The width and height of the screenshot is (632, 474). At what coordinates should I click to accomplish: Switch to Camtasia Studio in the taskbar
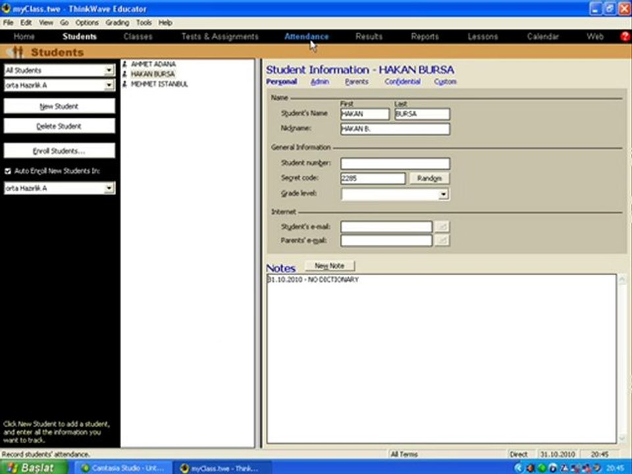(x=123, y=468)
